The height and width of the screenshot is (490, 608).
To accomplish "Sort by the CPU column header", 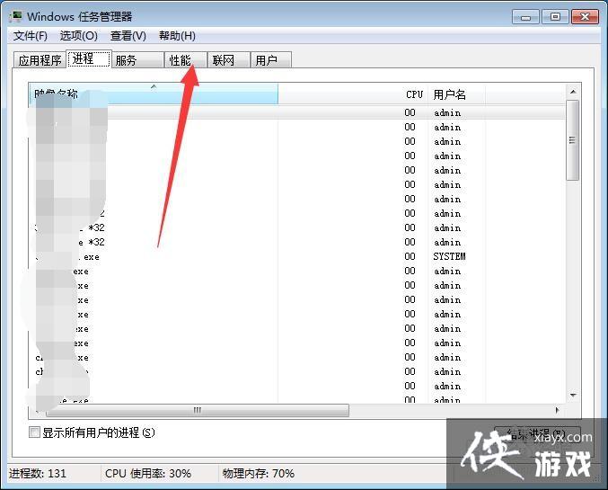I will click(414, 94).
